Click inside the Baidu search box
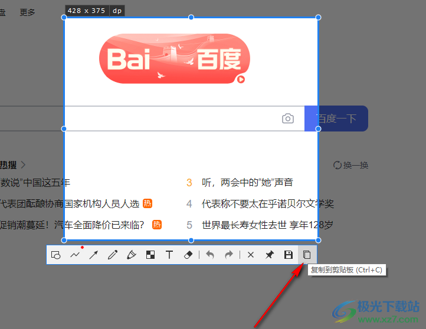 [152, 119]
